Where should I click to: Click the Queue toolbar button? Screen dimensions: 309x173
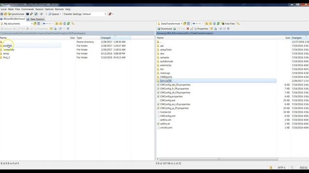[x=54, y=14]
